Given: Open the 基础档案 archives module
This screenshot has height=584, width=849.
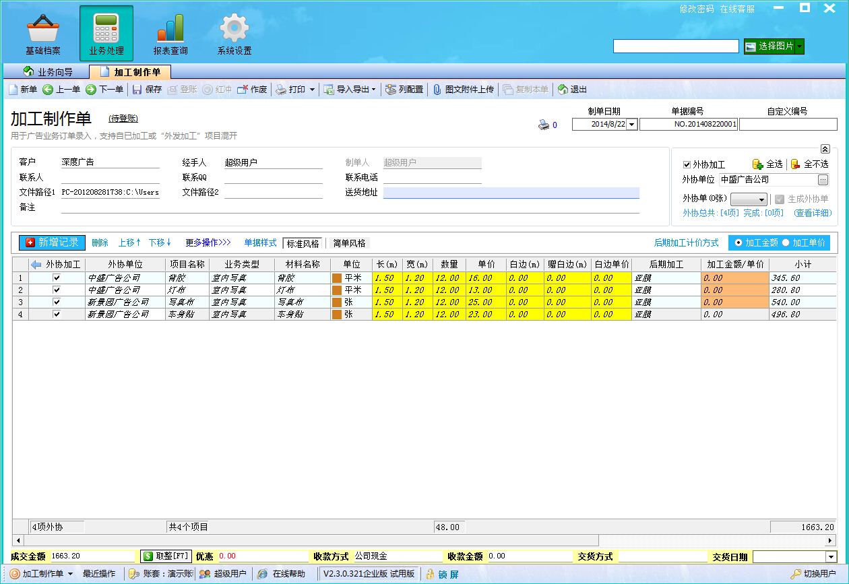Looking at the screenshot, I should [42, 32].
